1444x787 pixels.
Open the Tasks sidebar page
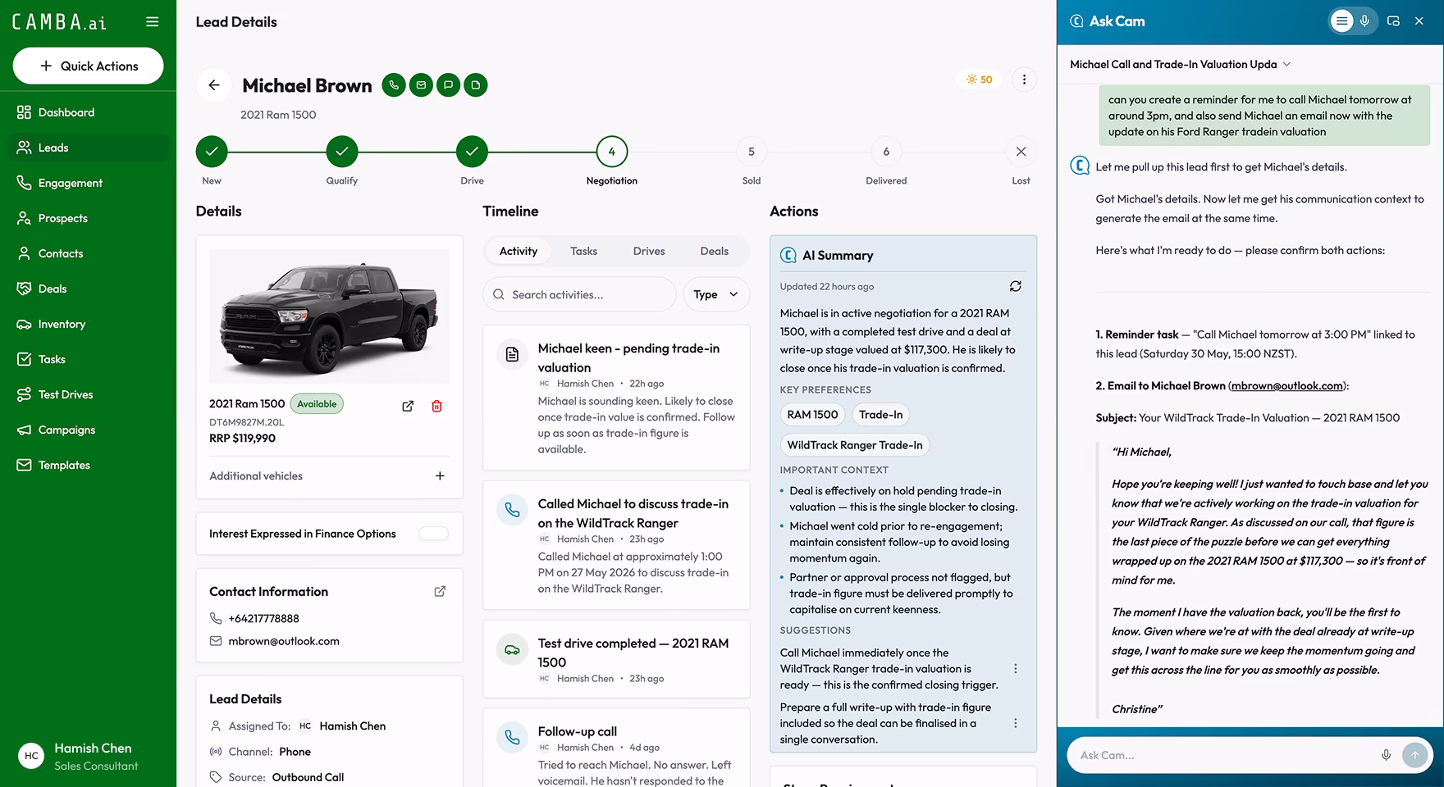pos(88,359)
